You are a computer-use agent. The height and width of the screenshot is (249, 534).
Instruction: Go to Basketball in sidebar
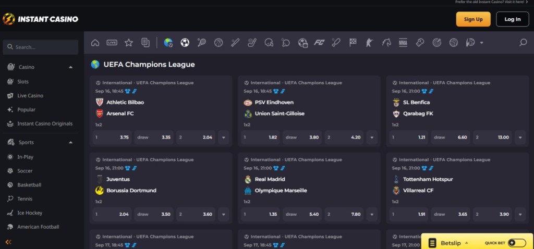(29, 185)
